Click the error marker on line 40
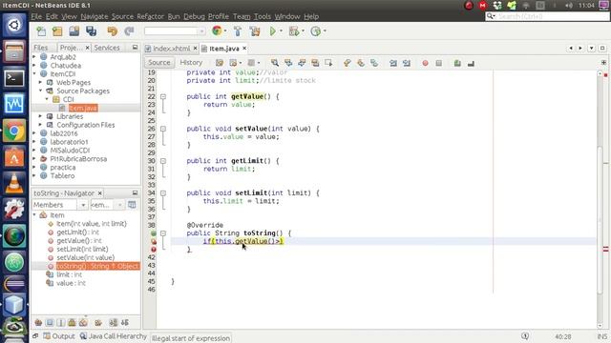Screen dimensions: 611x343 (154, 241)
